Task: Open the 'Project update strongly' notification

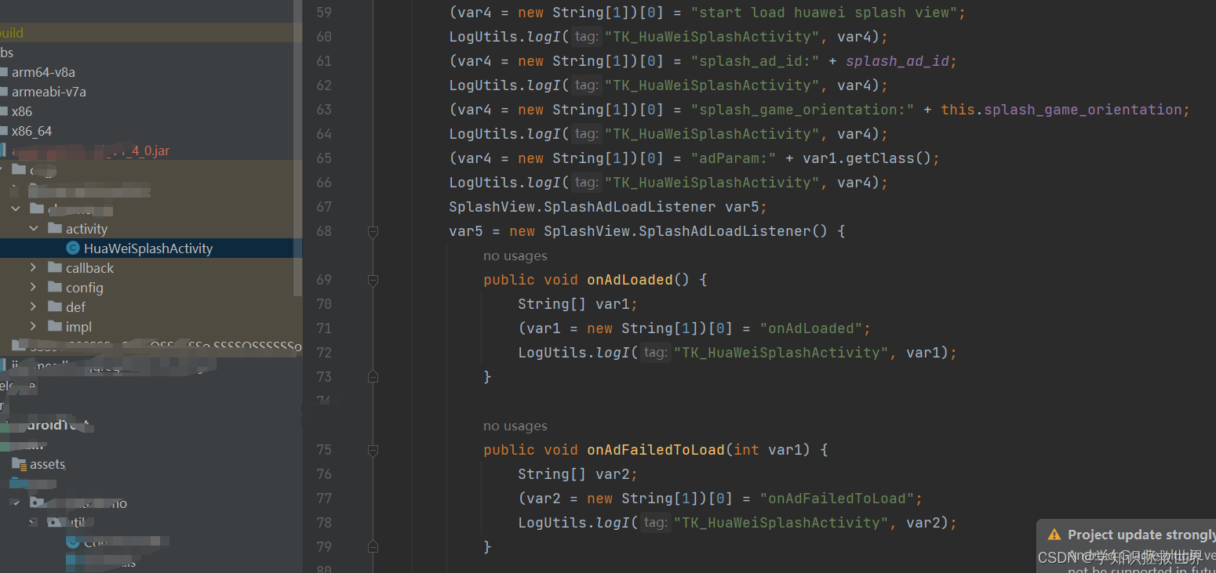Action: coord(1141,535)
